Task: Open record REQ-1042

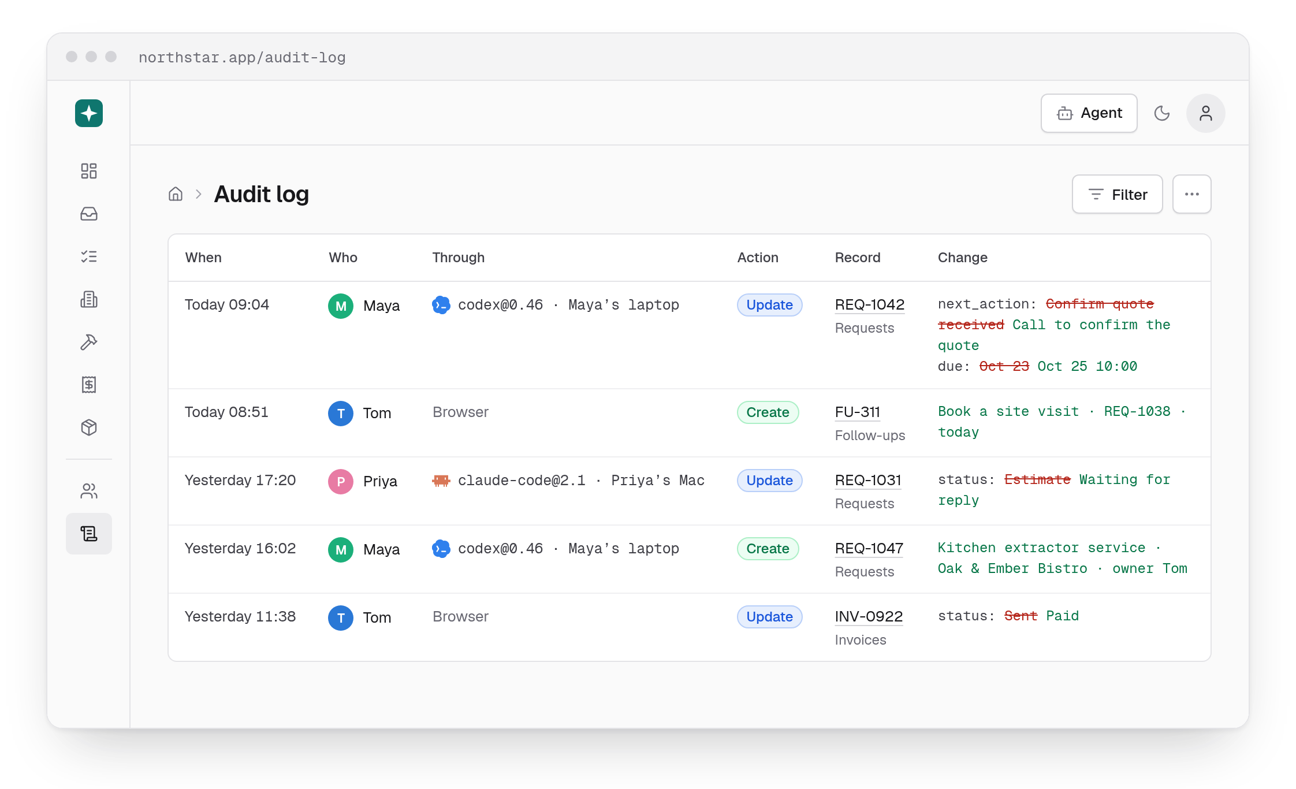Action: click(x=870, y=304)
